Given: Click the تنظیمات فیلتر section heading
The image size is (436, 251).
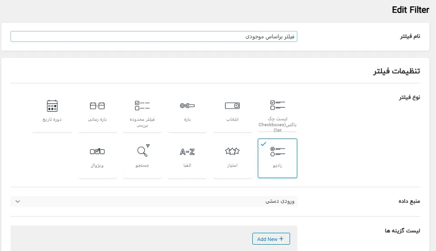Looking at the screenshot, I should [396, 71].
